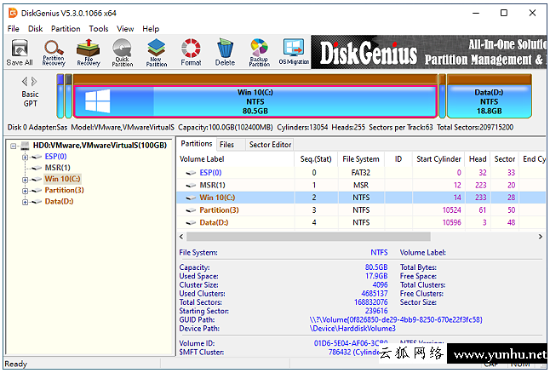Open the Disk menu
Image resolution: width=550 pixels, height=373 pixels.
tap(36, 29)
